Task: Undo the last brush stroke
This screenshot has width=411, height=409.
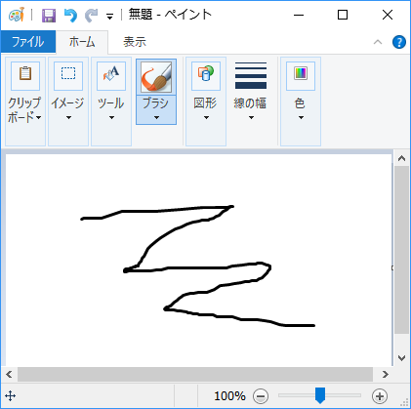Action: point(70,15)
